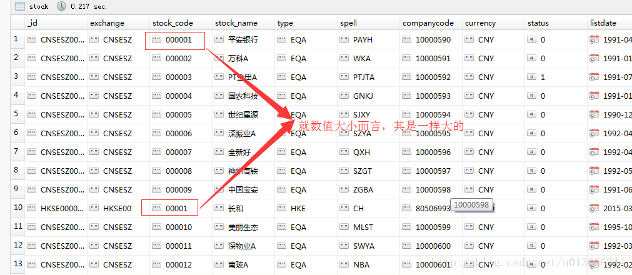The height and width of the screenshot is (275, 632).
Task: Click the type column header
Action: [x=306, y=23]
